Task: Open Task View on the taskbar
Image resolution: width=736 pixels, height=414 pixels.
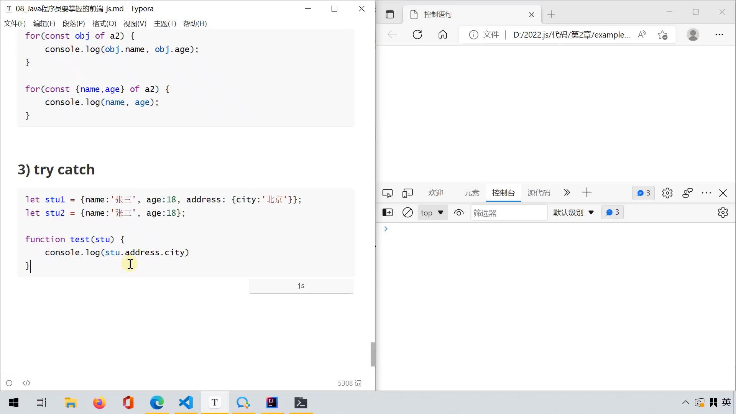Action: click(x=41, y=403)
